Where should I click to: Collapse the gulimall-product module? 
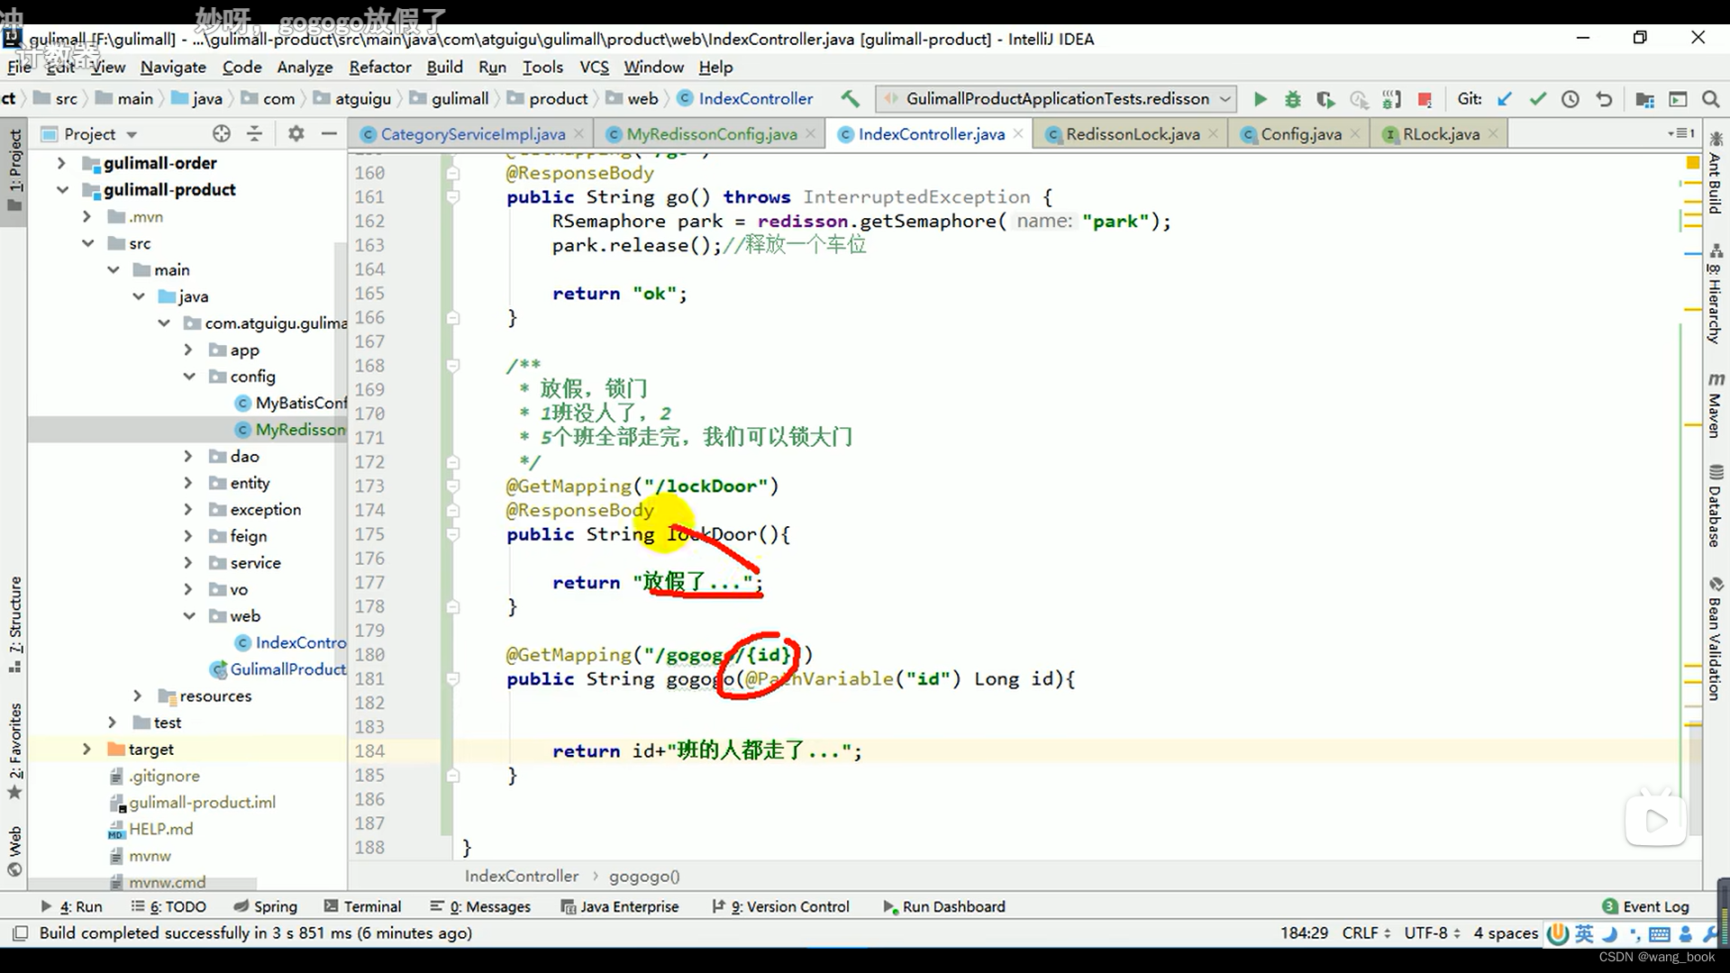(61, 189)
